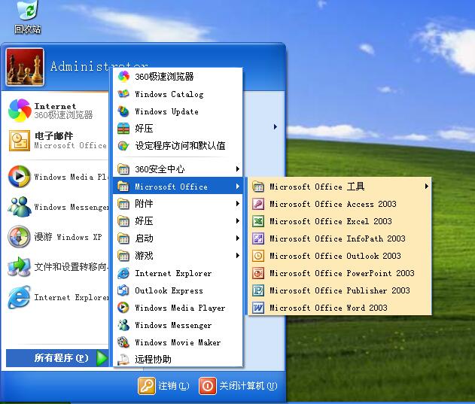This screenshot has width=475, height=404.
Task: Launch Word 2003 via its W icon
Action: (258, 308)
